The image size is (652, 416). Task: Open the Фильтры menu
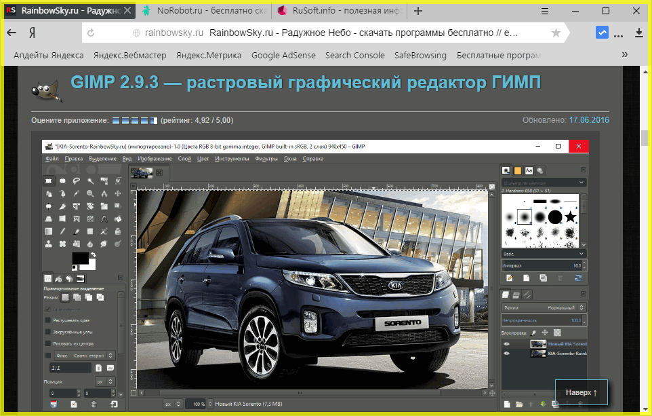(266, 159)
